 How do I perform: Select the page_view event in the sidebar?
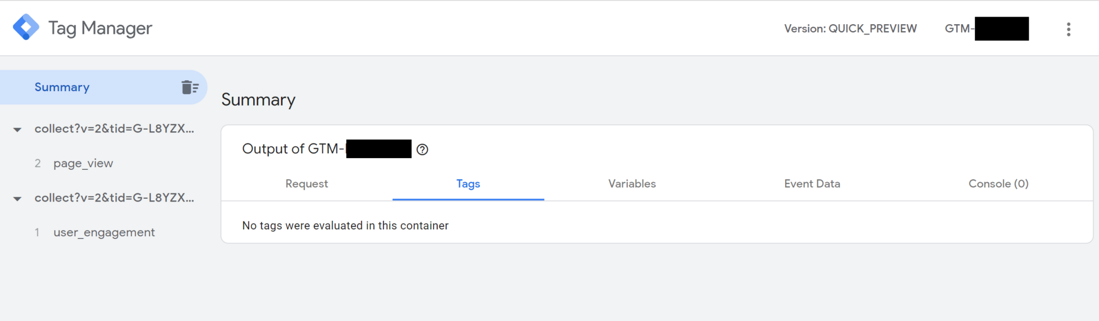click(x=83, y=163)
